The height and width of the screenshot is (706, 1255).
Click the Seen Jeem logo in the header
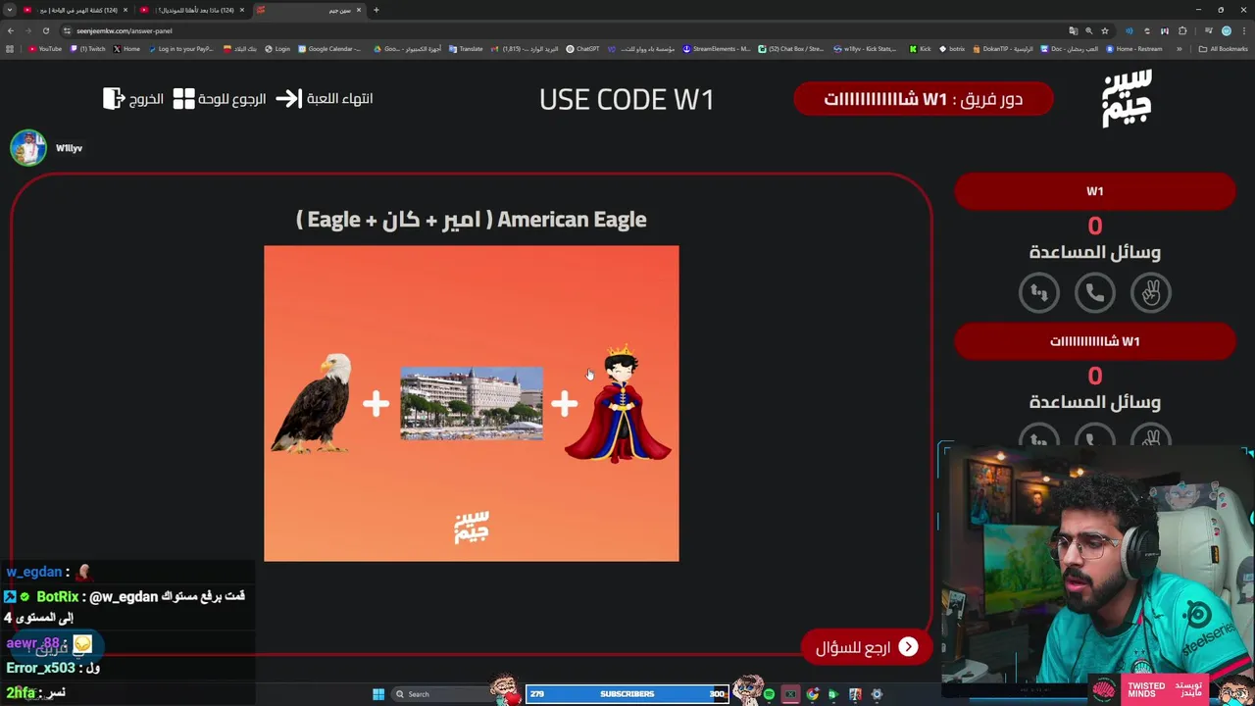coord(1127,98)
